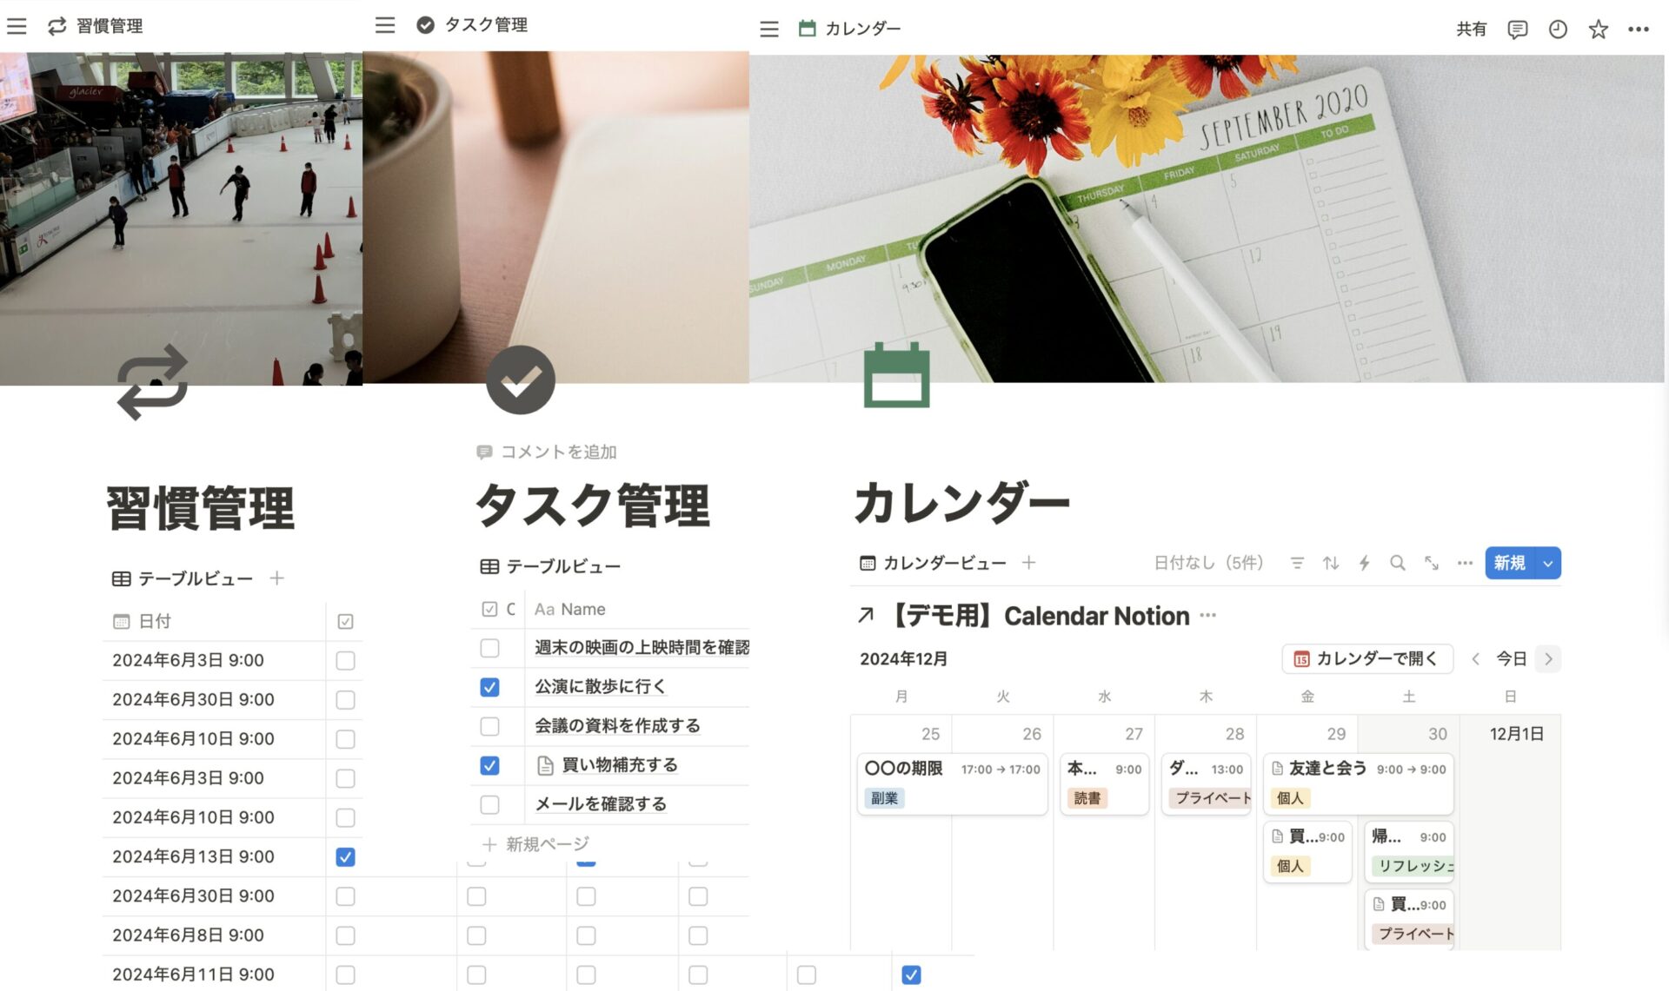Click the 日付なし（5件）filter control
1669x991 pixels.
1208,563
